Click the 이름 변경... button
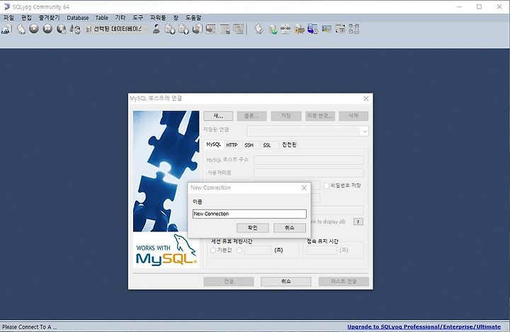 tap(320, 116)
